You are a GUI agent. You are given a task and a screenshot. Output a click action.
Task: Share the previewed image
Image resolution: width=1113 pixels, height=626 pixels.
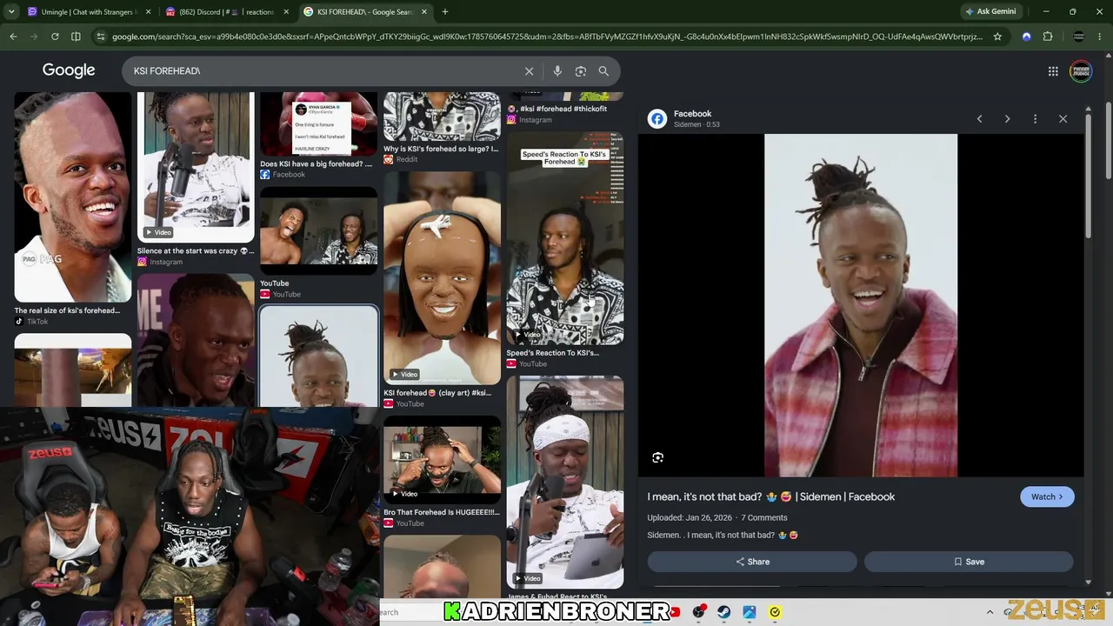pos(752,562)
